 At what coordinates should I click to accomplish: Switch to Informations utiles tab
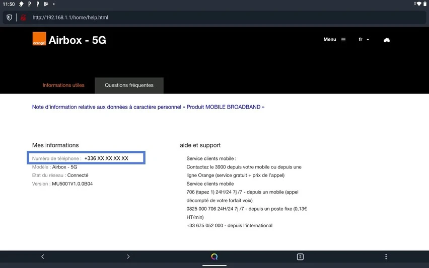(x=63, y=85)
